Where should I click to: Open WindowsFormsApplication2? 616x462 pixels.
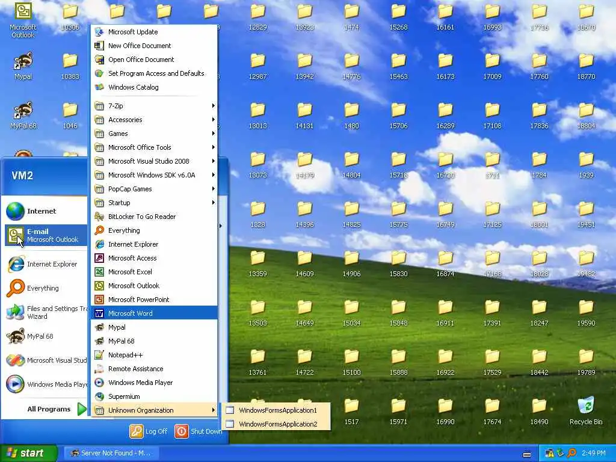pos(276,424)
